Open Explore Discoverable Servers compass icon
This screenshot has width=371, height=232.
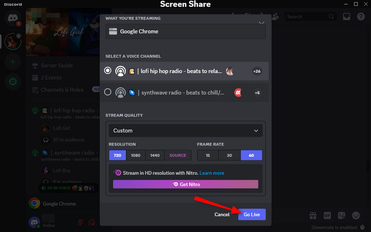13,82
